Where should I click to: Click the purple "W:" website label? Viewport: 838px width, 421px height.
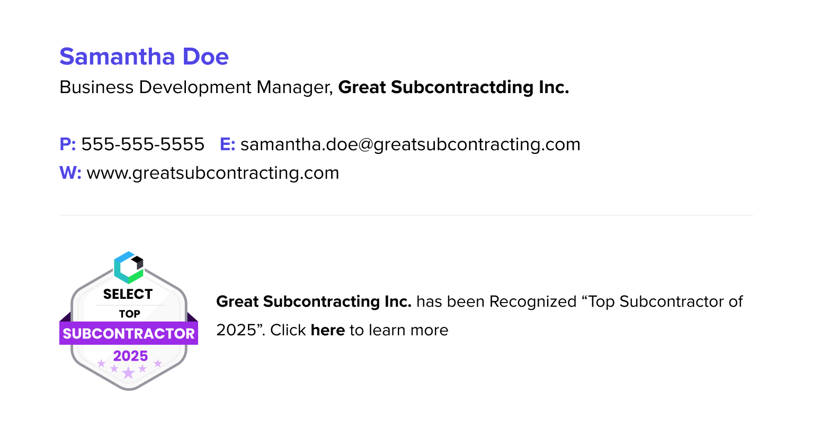point(70,173)
